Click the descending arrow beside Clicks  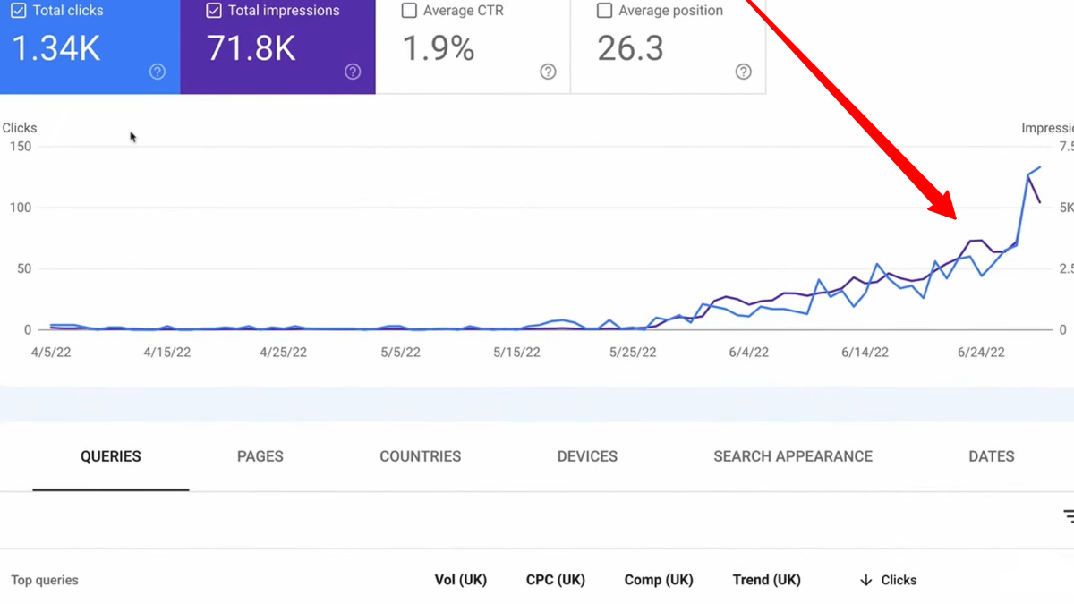tap(865, 580)
